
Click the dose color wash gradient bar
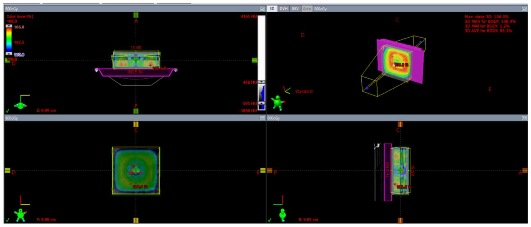9,40
